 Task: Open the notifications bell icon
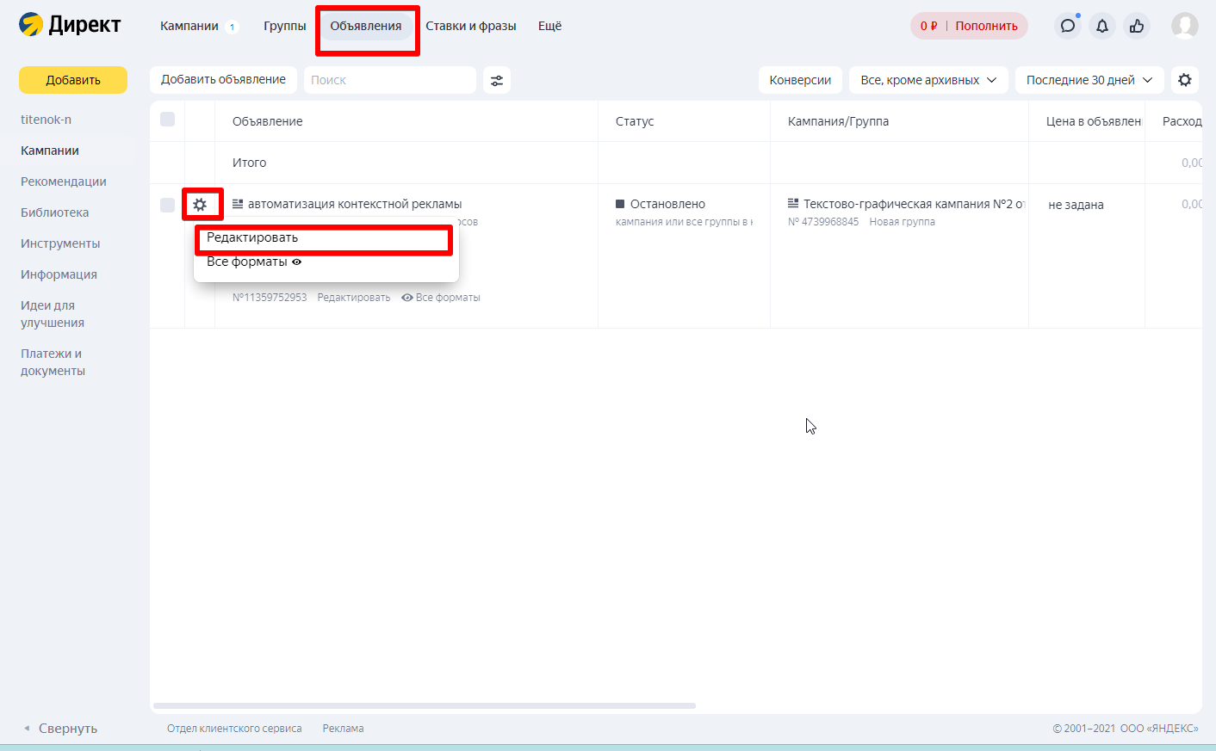[x=1102, y=26]
